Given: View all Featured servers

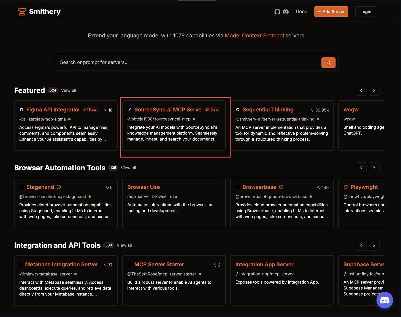Looking at the screenshot, I should pos(69,90).
